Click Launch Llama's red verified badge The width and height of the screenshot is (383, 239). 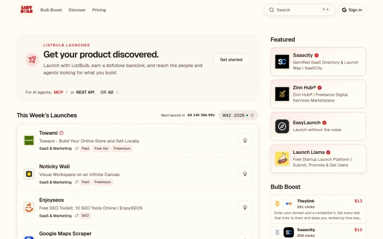[329, 152]
